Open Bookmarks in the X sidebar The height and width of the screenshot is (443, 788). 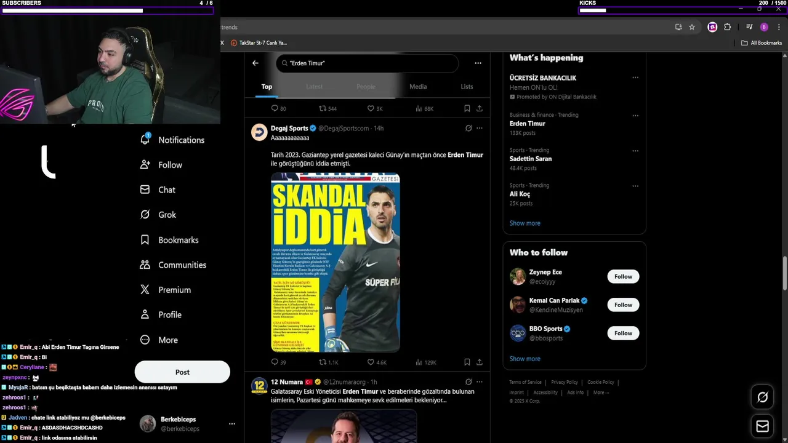point(169,240)
